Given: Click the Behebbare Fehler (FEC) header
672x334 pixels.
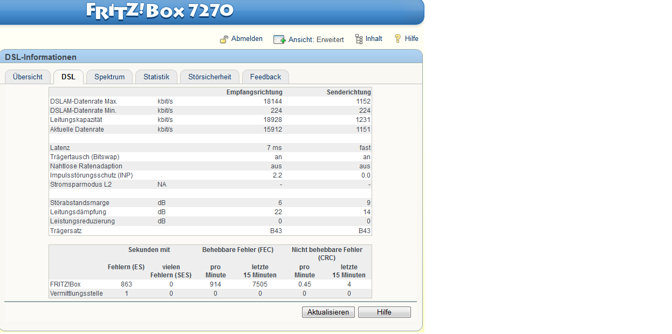Looking at the screenshot, I should 238,250.
